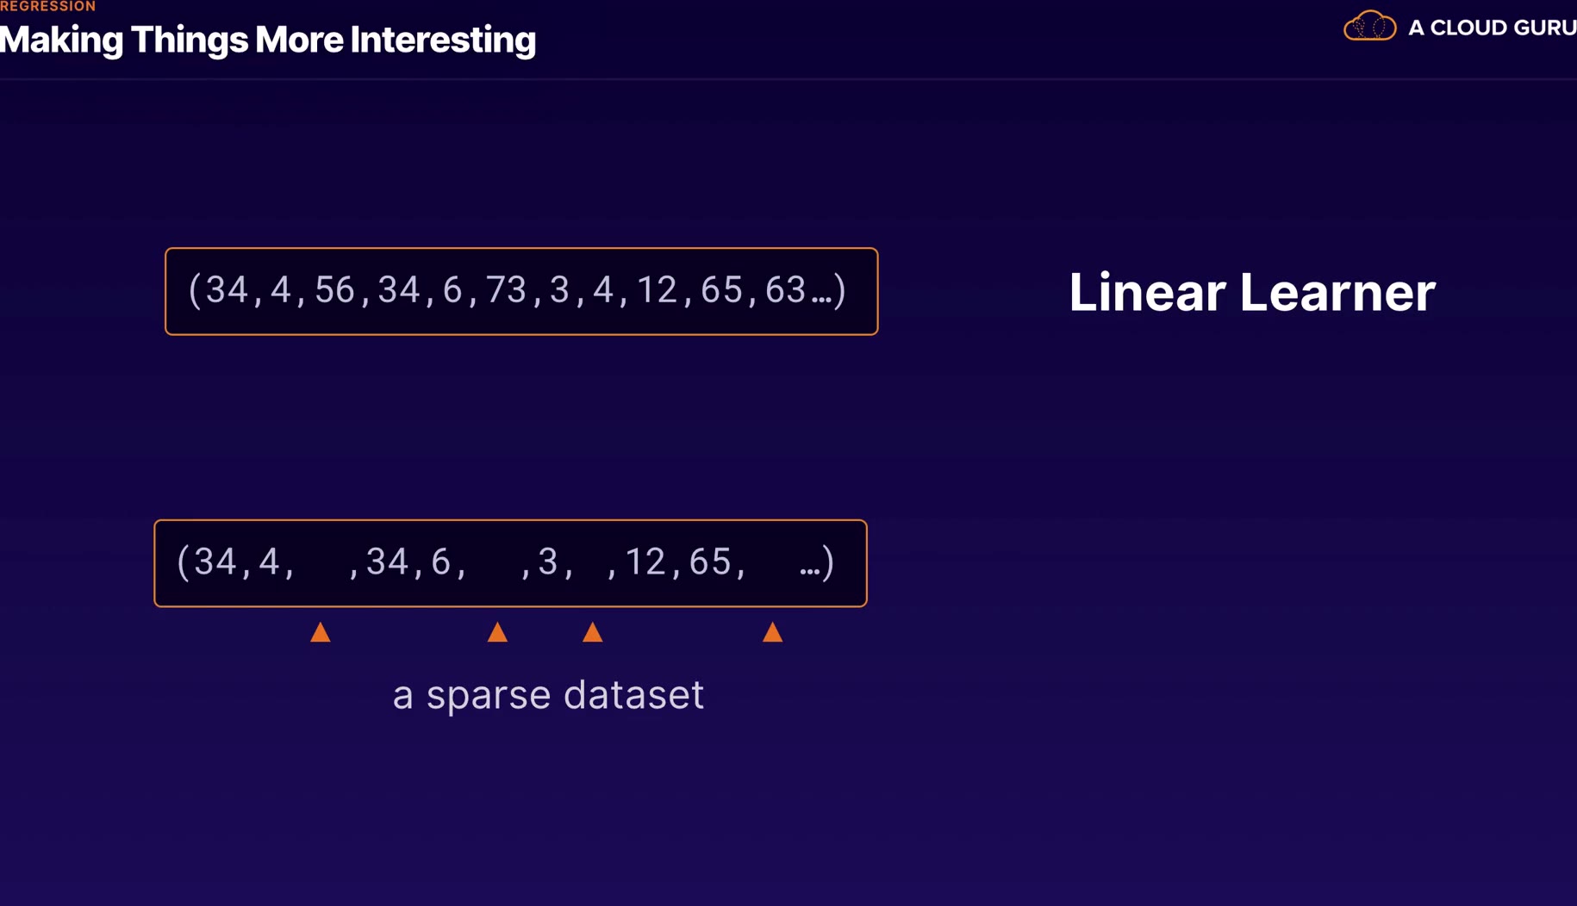Viewport: 1577px width, 906px height.
Task: Click the A Cloud Guru cloud logo
Action: pyautogui.click(x=1369, y=27)
